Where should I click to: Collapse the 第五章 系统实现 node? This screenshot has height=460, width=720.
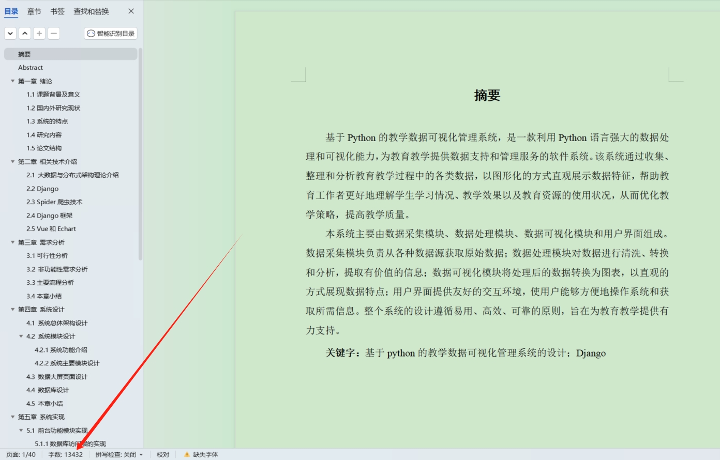tap(13, 417)
